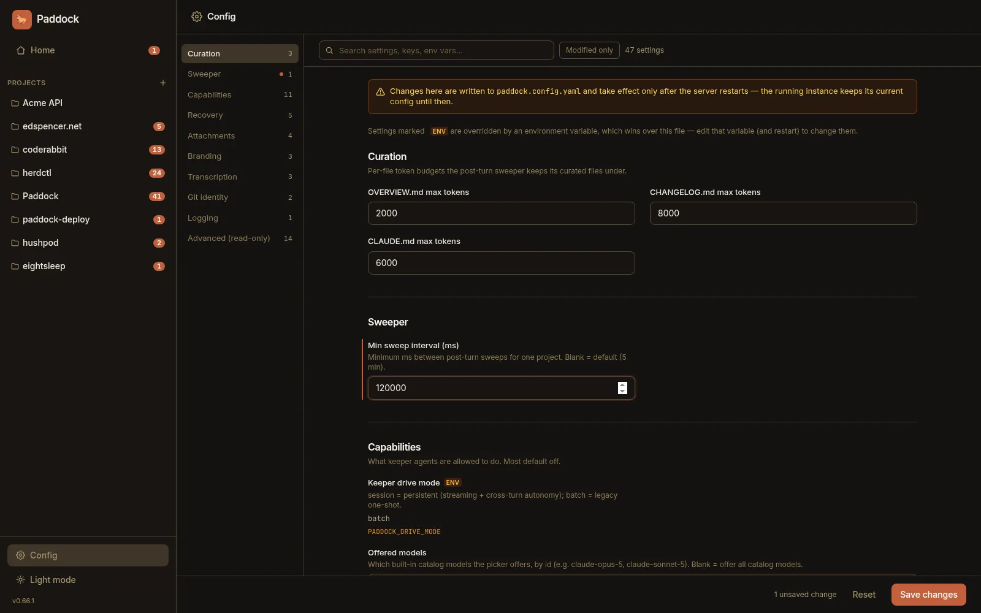Click the coderabbit folder icon

(15, 150)
